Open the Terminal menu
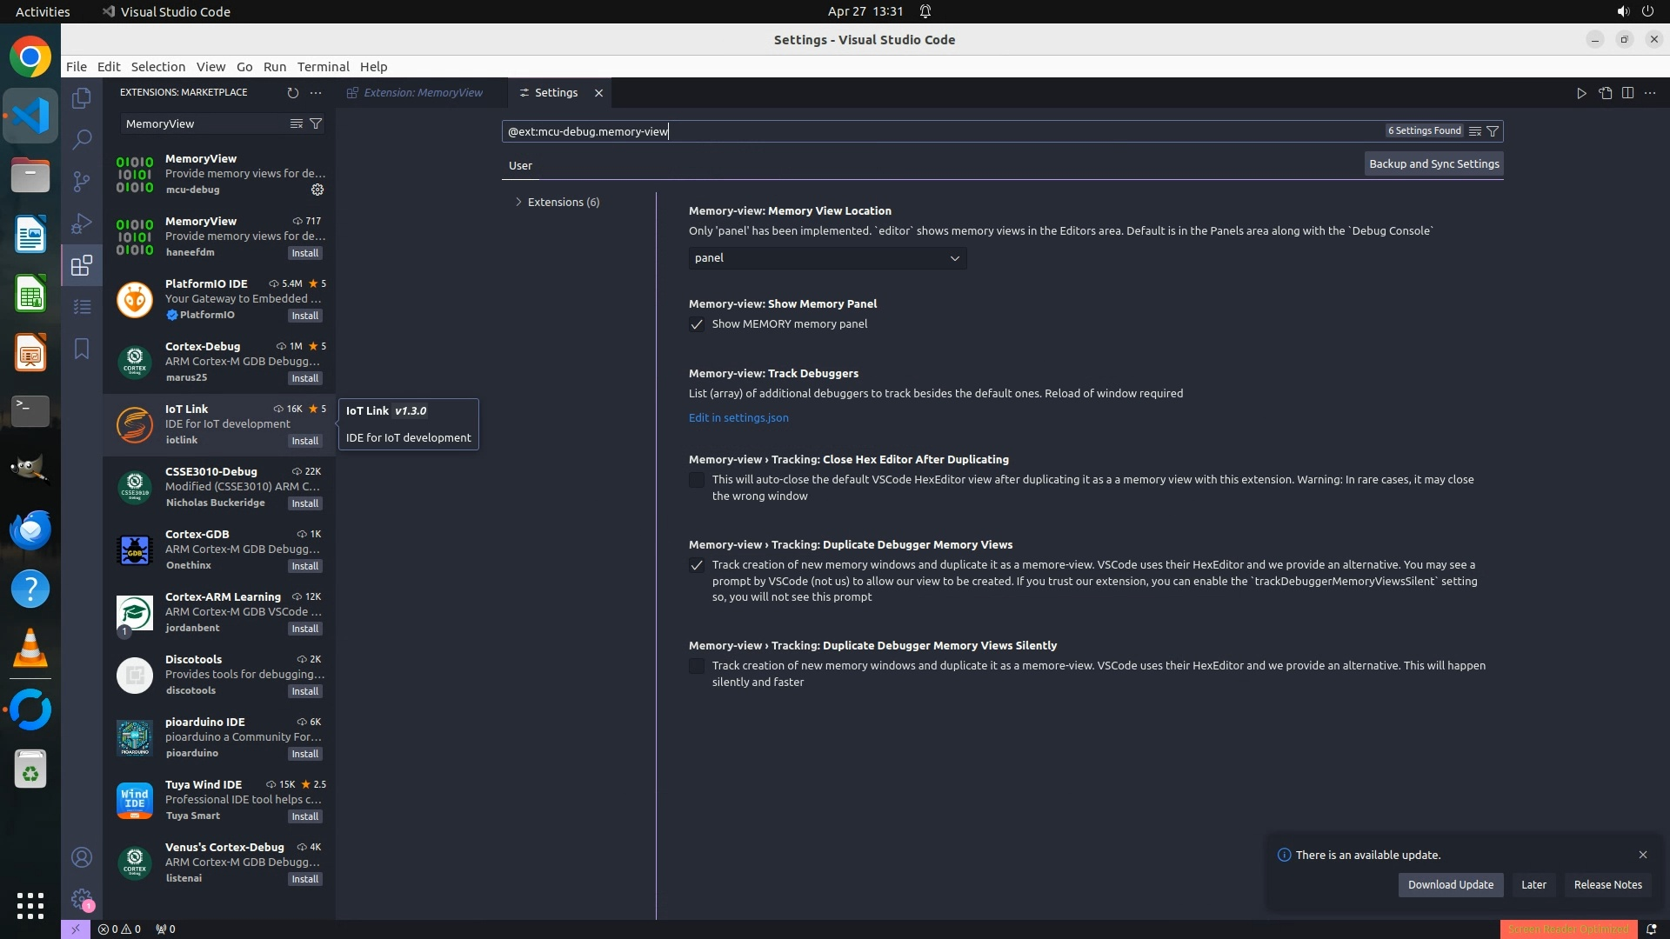 (323, 67)
